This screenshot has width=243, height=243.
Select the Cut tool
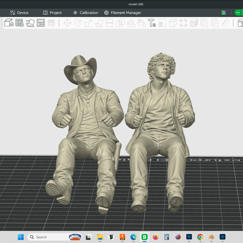[110, 23]
